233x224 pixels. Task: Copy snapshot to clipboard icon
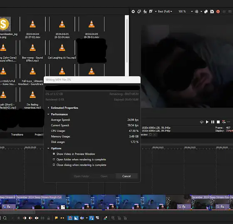206,11
